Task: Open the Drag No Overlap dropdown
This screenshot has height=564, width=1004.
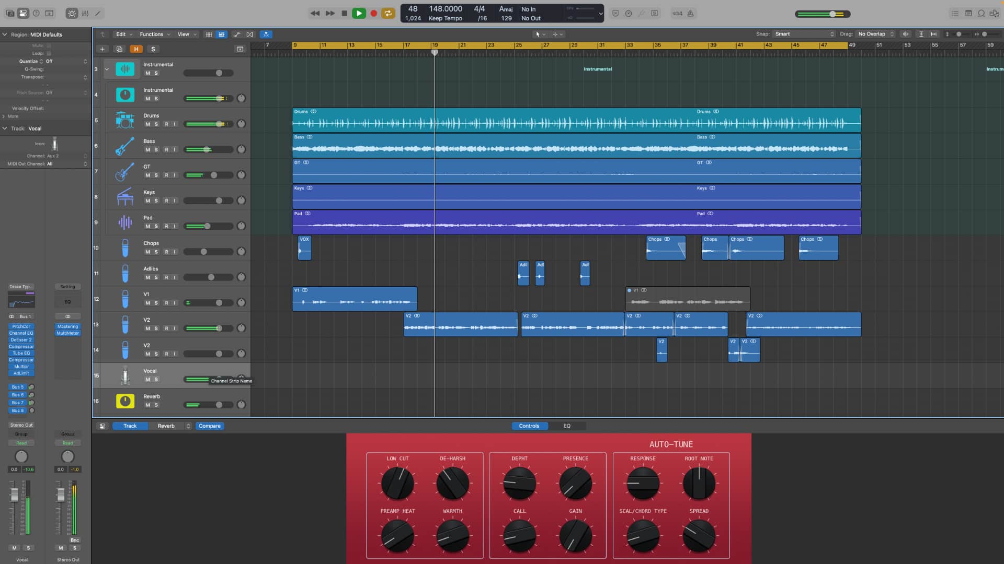Action: tap(875, 34)
